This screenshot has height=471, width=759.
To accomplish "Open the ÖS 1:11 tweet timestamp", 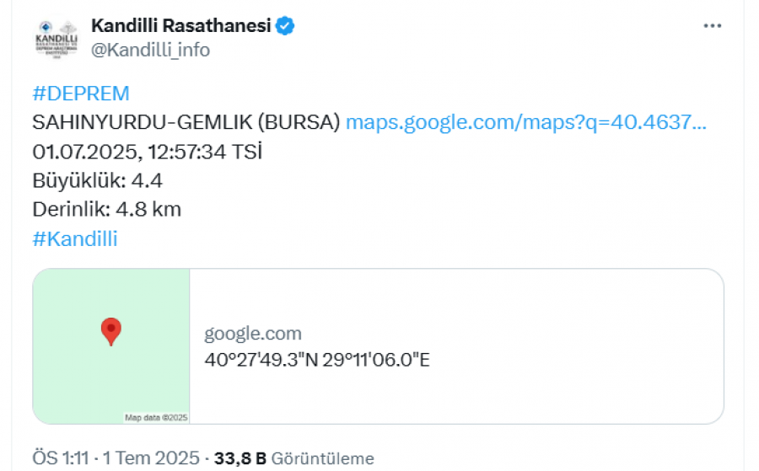I will click(61, 458).
